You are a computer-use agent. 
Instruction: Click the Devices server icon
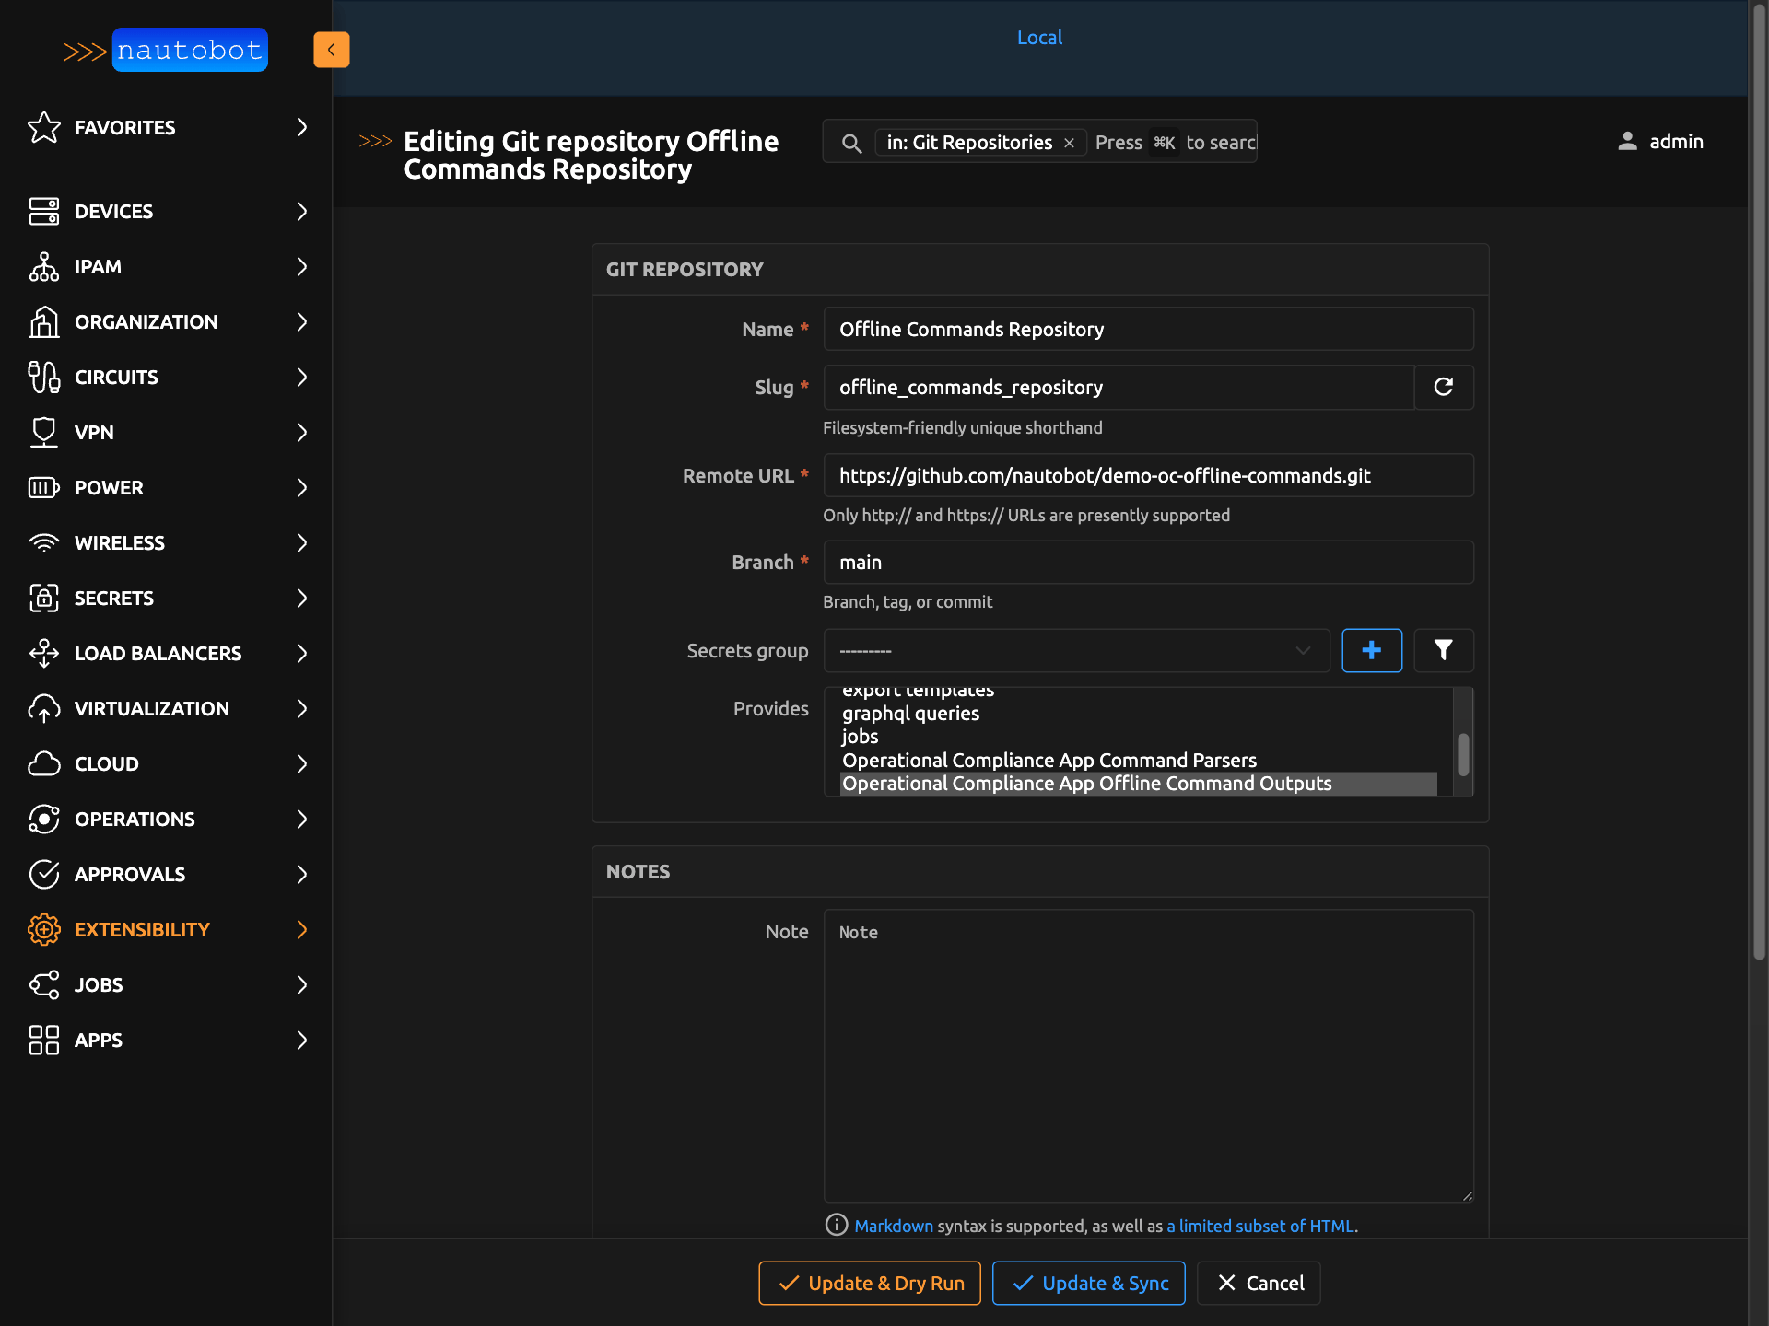click(x=44, y=211)
